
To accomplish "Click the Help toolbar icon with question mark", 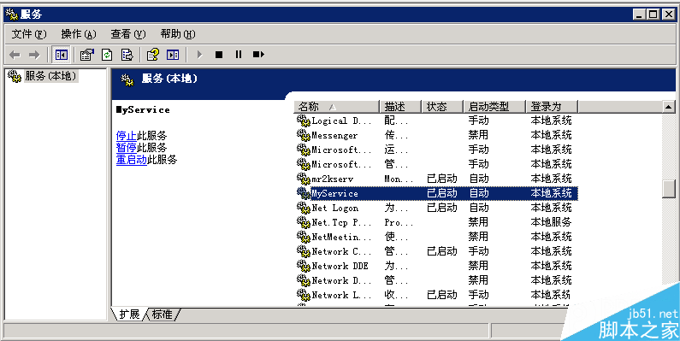I will click(152, 55).
